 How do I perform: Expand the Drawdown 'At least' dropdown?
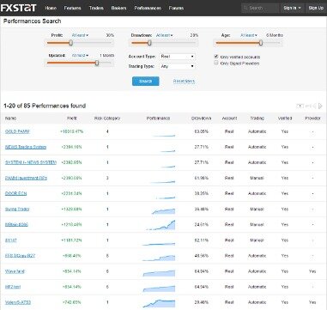[x=164, y=35]
